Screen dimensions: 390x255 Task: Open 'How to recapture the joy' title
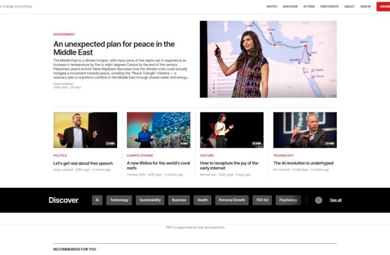(229, 166)
